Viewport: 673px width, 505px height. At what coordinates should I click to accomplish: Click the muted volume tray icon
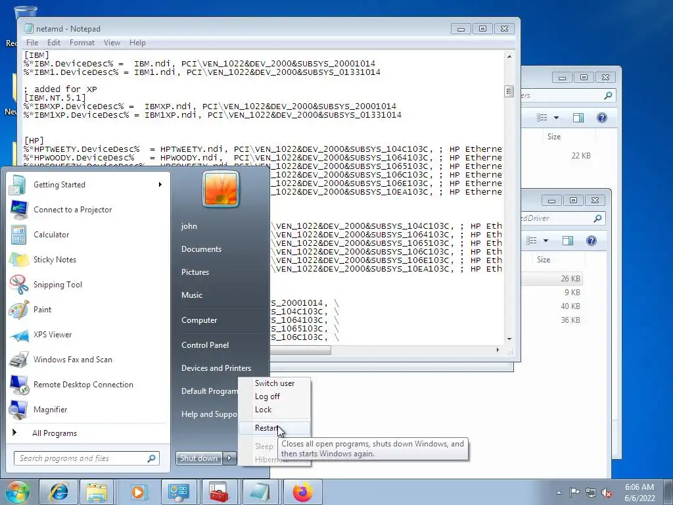[607, 493]
